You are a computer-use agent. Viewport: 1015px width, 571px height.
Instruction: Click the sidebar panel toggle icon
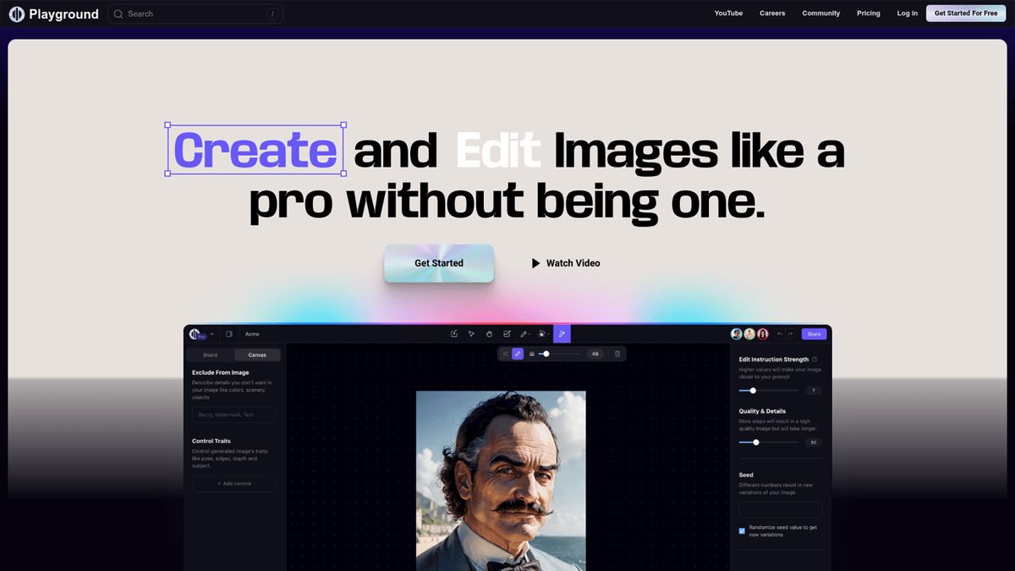(228, 334)
